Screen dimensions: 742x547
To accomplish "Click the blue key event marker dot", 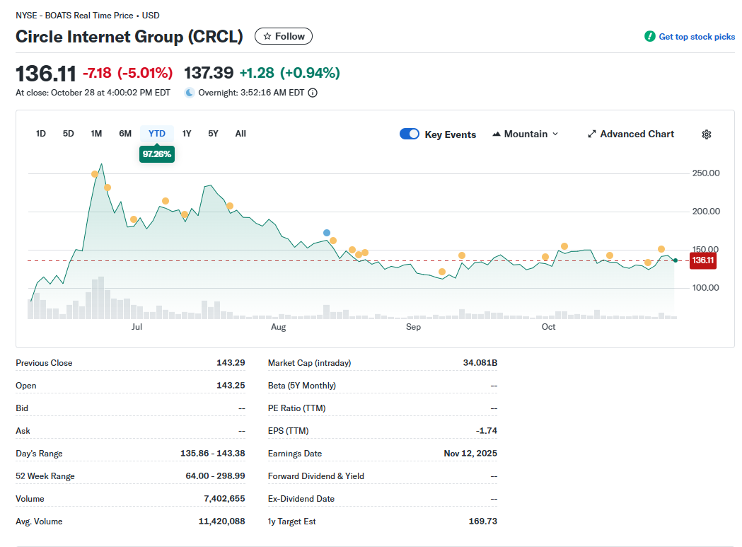I will [x=327, y=233].
